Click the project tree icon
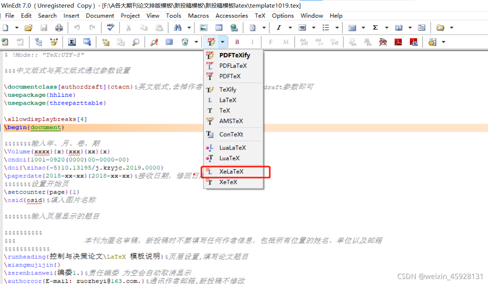This screenshot has width=488, height=284. [x=39, y=42]
